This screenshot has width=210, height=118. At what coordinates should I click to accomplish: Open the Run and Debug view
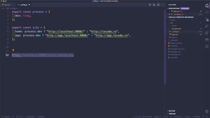pos(207,26)
